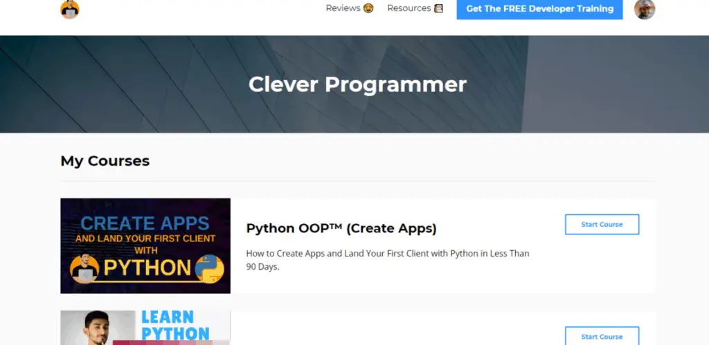Open the Reviews menu item
709x345 pixels.
pyautogui.click(x=350, y=8)
